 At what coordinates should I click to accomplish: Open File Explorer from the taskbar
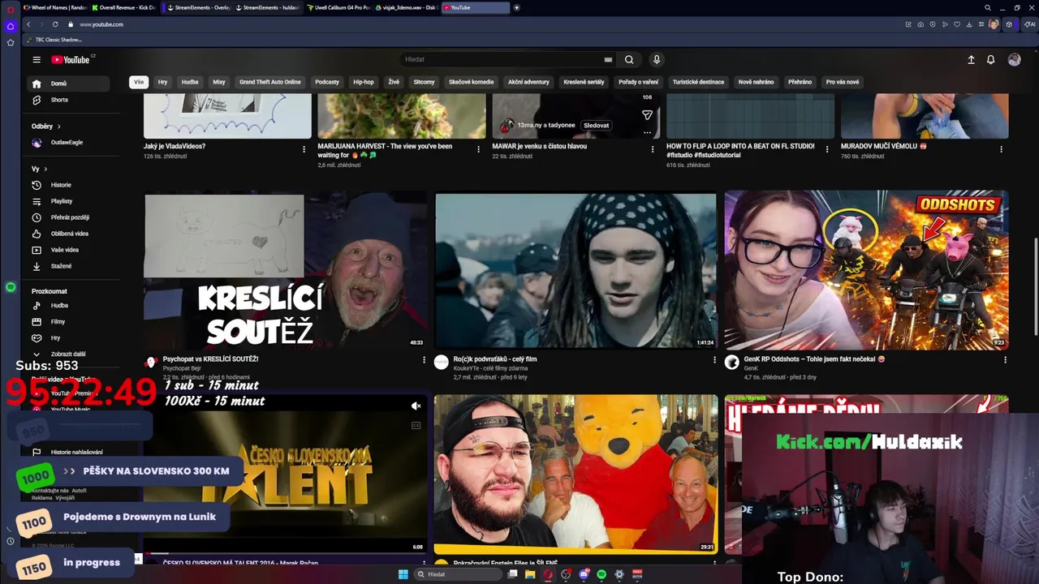[x=530, y=574]
